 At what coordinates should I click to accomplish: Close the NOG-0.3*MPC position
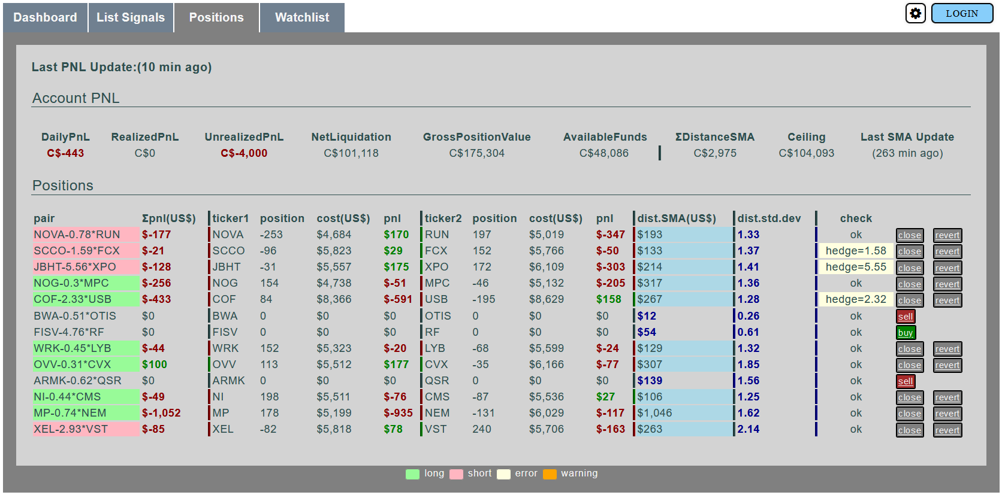909,284
